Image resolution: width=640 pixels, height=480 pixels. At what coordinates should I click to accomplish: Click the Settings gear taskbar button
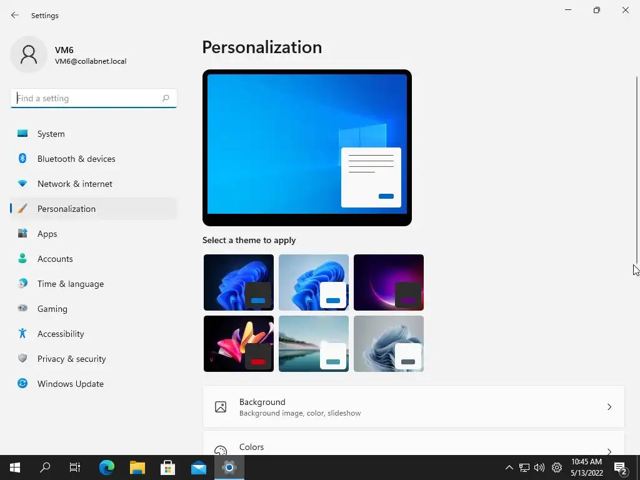[x=229, y=467]
